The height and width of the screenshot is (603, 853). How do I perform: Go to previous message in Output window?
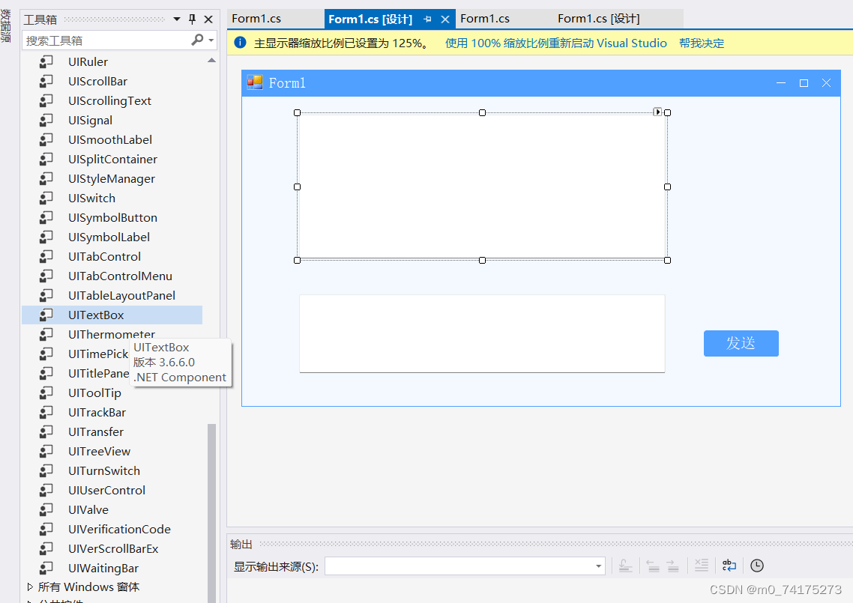652,566
